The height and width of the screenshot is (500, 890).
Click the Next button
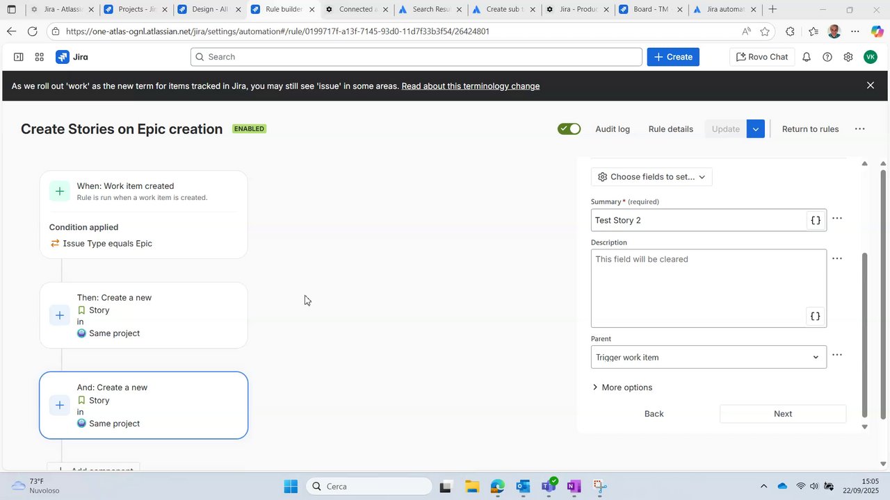pyautogui.click(x=783, y=414)
